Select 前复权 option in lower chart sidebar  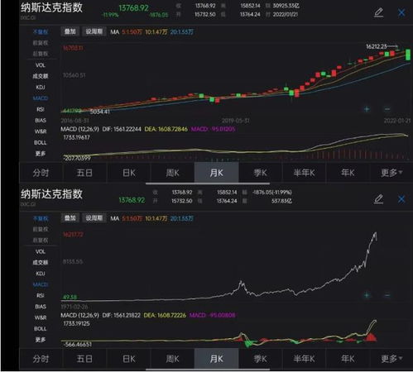(41, 229)
